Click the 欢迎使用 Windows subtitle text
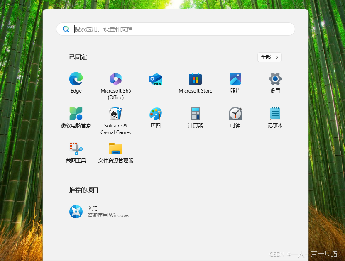 (x=108, y=215)
